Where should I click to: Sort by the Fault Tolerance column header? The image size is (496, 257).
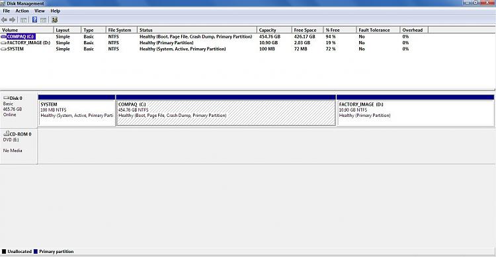coord(378,30)
